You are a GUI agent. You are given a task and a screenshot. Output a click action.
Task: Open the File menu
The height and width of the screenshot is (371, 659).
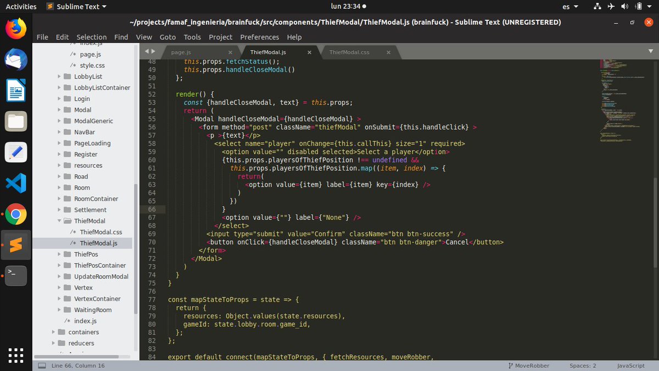coord(42,37)
